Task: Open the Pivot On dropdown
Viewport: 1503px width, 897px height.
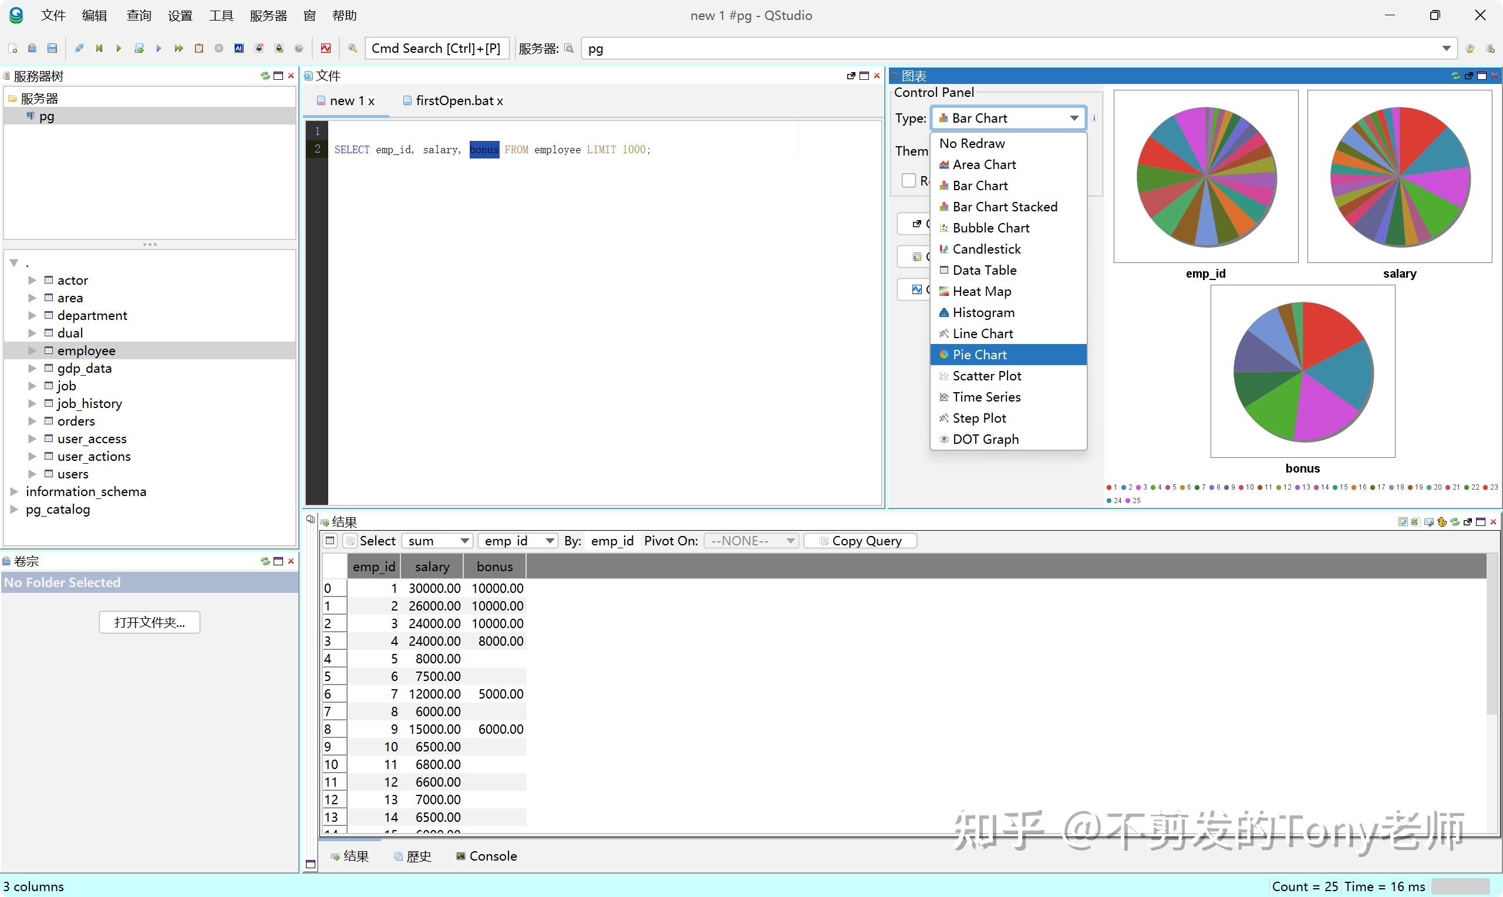Action: [750, 541]
